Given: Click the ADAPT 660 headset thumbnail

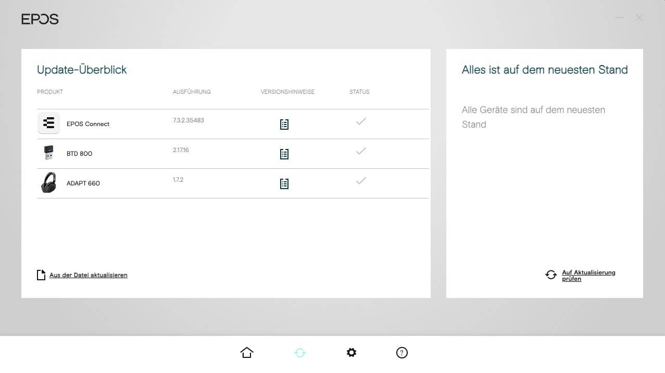Looking at the screenshot, I should tap(48, 183).
